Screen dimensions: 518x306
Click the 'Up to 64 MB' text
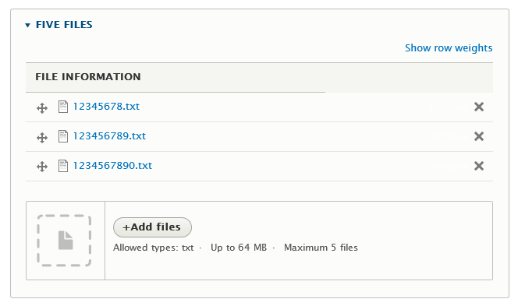[x=239, y=248]
